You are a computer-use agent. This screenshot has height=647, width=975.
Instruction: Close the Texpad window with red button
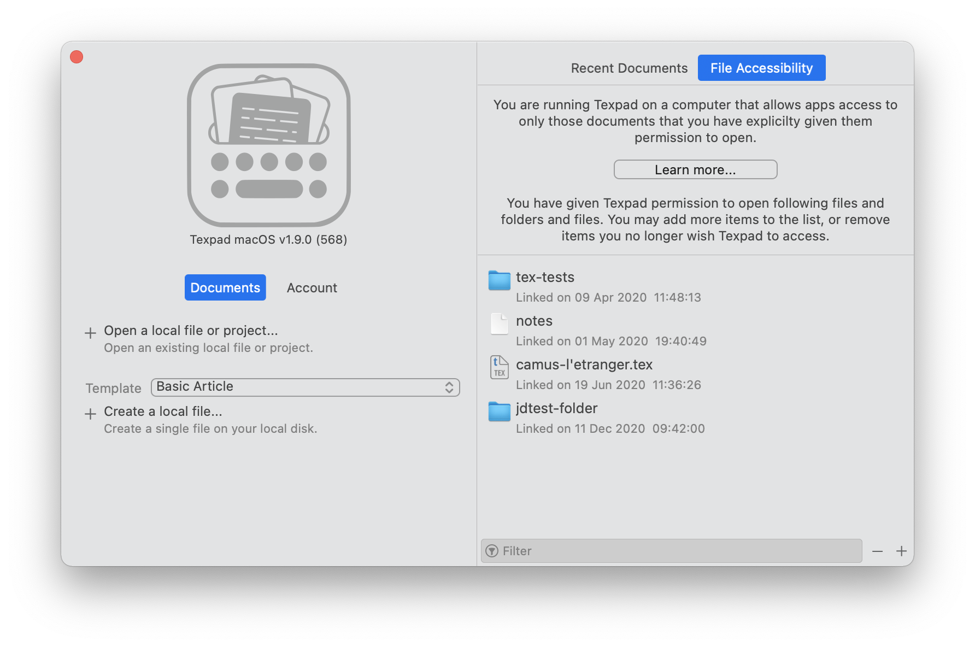click(77, 57)
